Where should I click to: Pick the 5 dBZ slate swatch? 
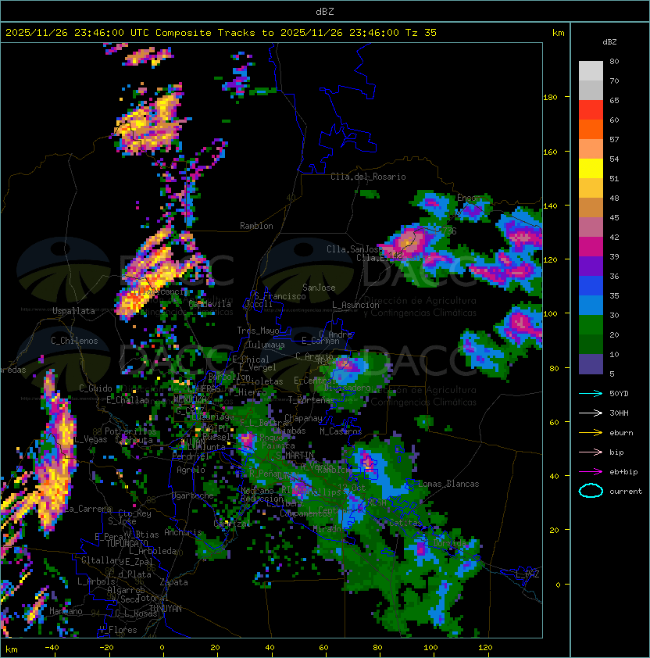coord(591,364)
